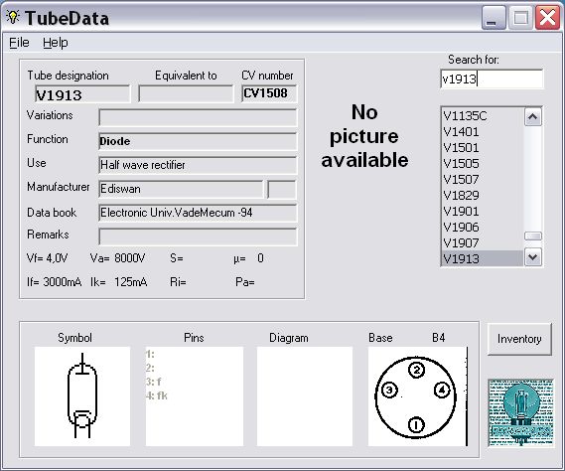Image resolution: width=565 pixels, height=471 pixels.
Task: Click pin 4 on the B4 base diagram
Action: tap(442, 390)
